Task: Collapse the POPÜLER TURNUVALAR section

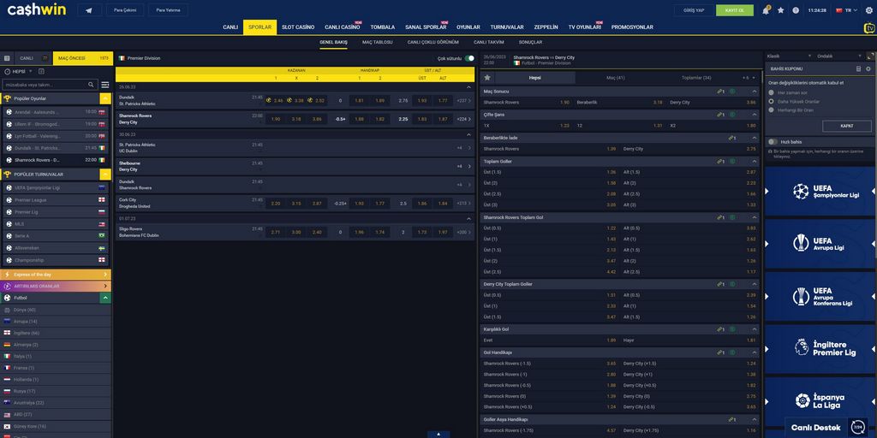Action: (x=105, y=175)
